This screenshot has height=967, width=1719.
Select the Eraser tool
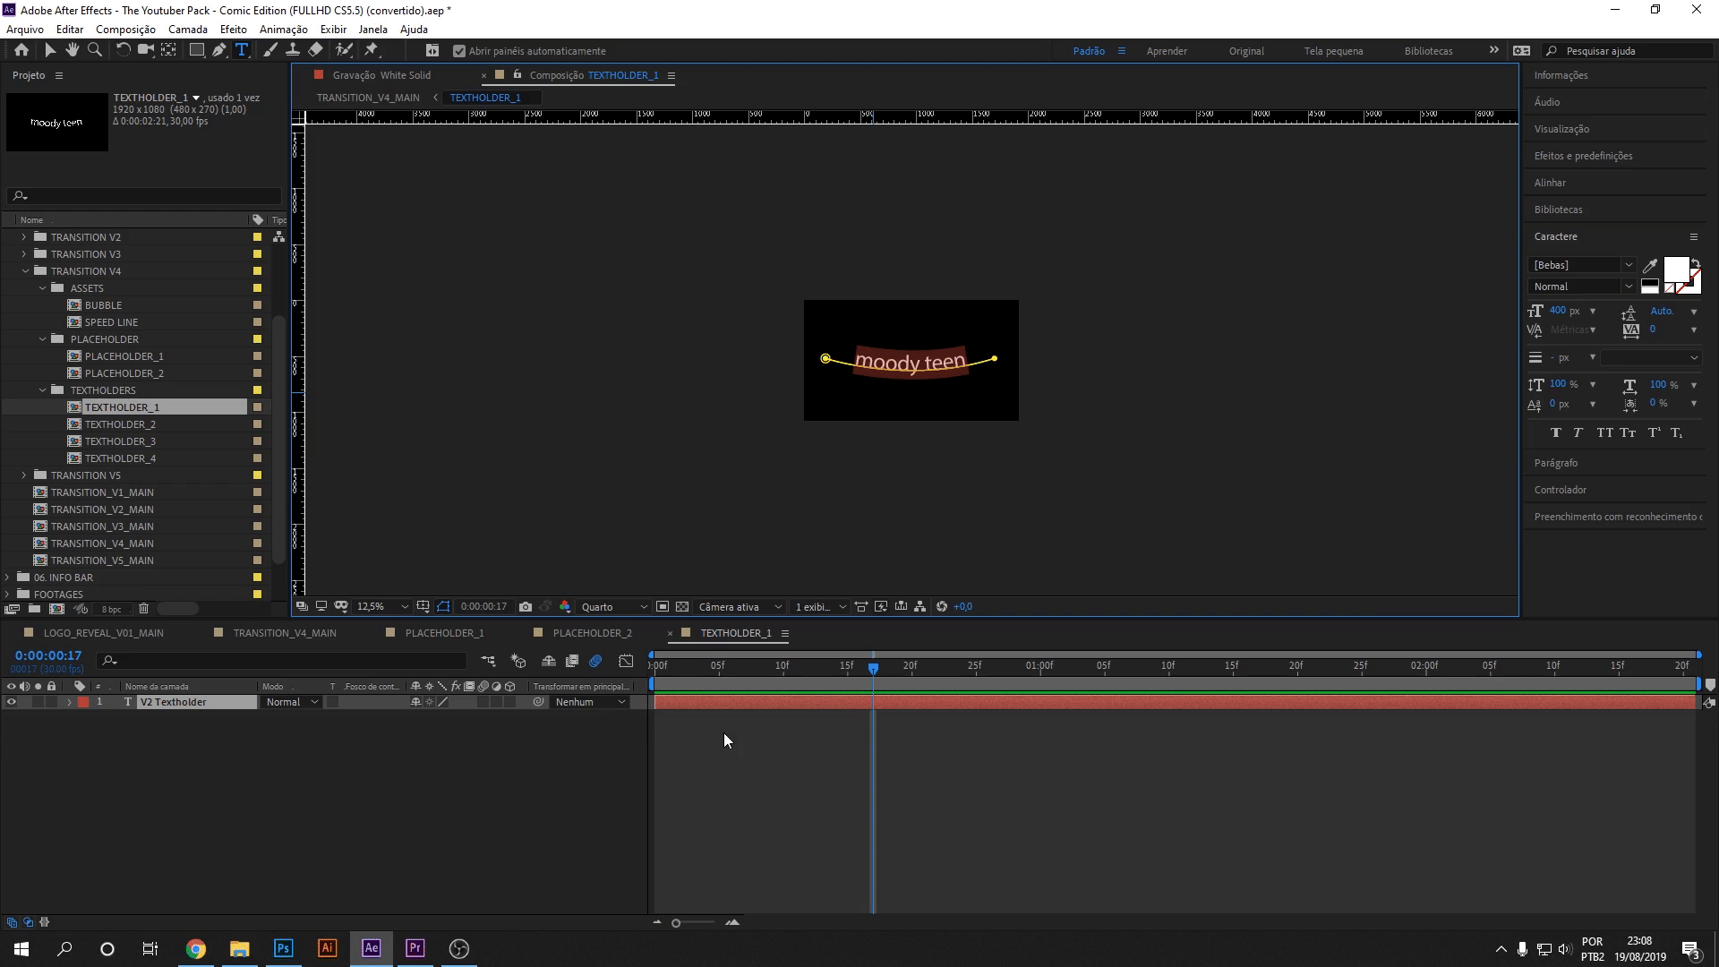(315, 50)
